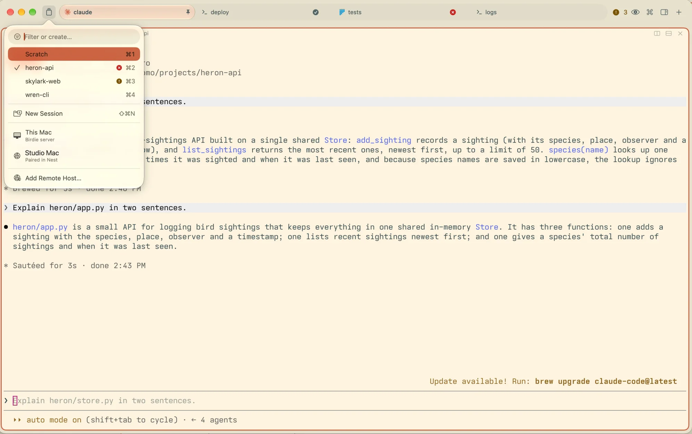
Task: Click the filter icon in the search field
Action: 17,37
